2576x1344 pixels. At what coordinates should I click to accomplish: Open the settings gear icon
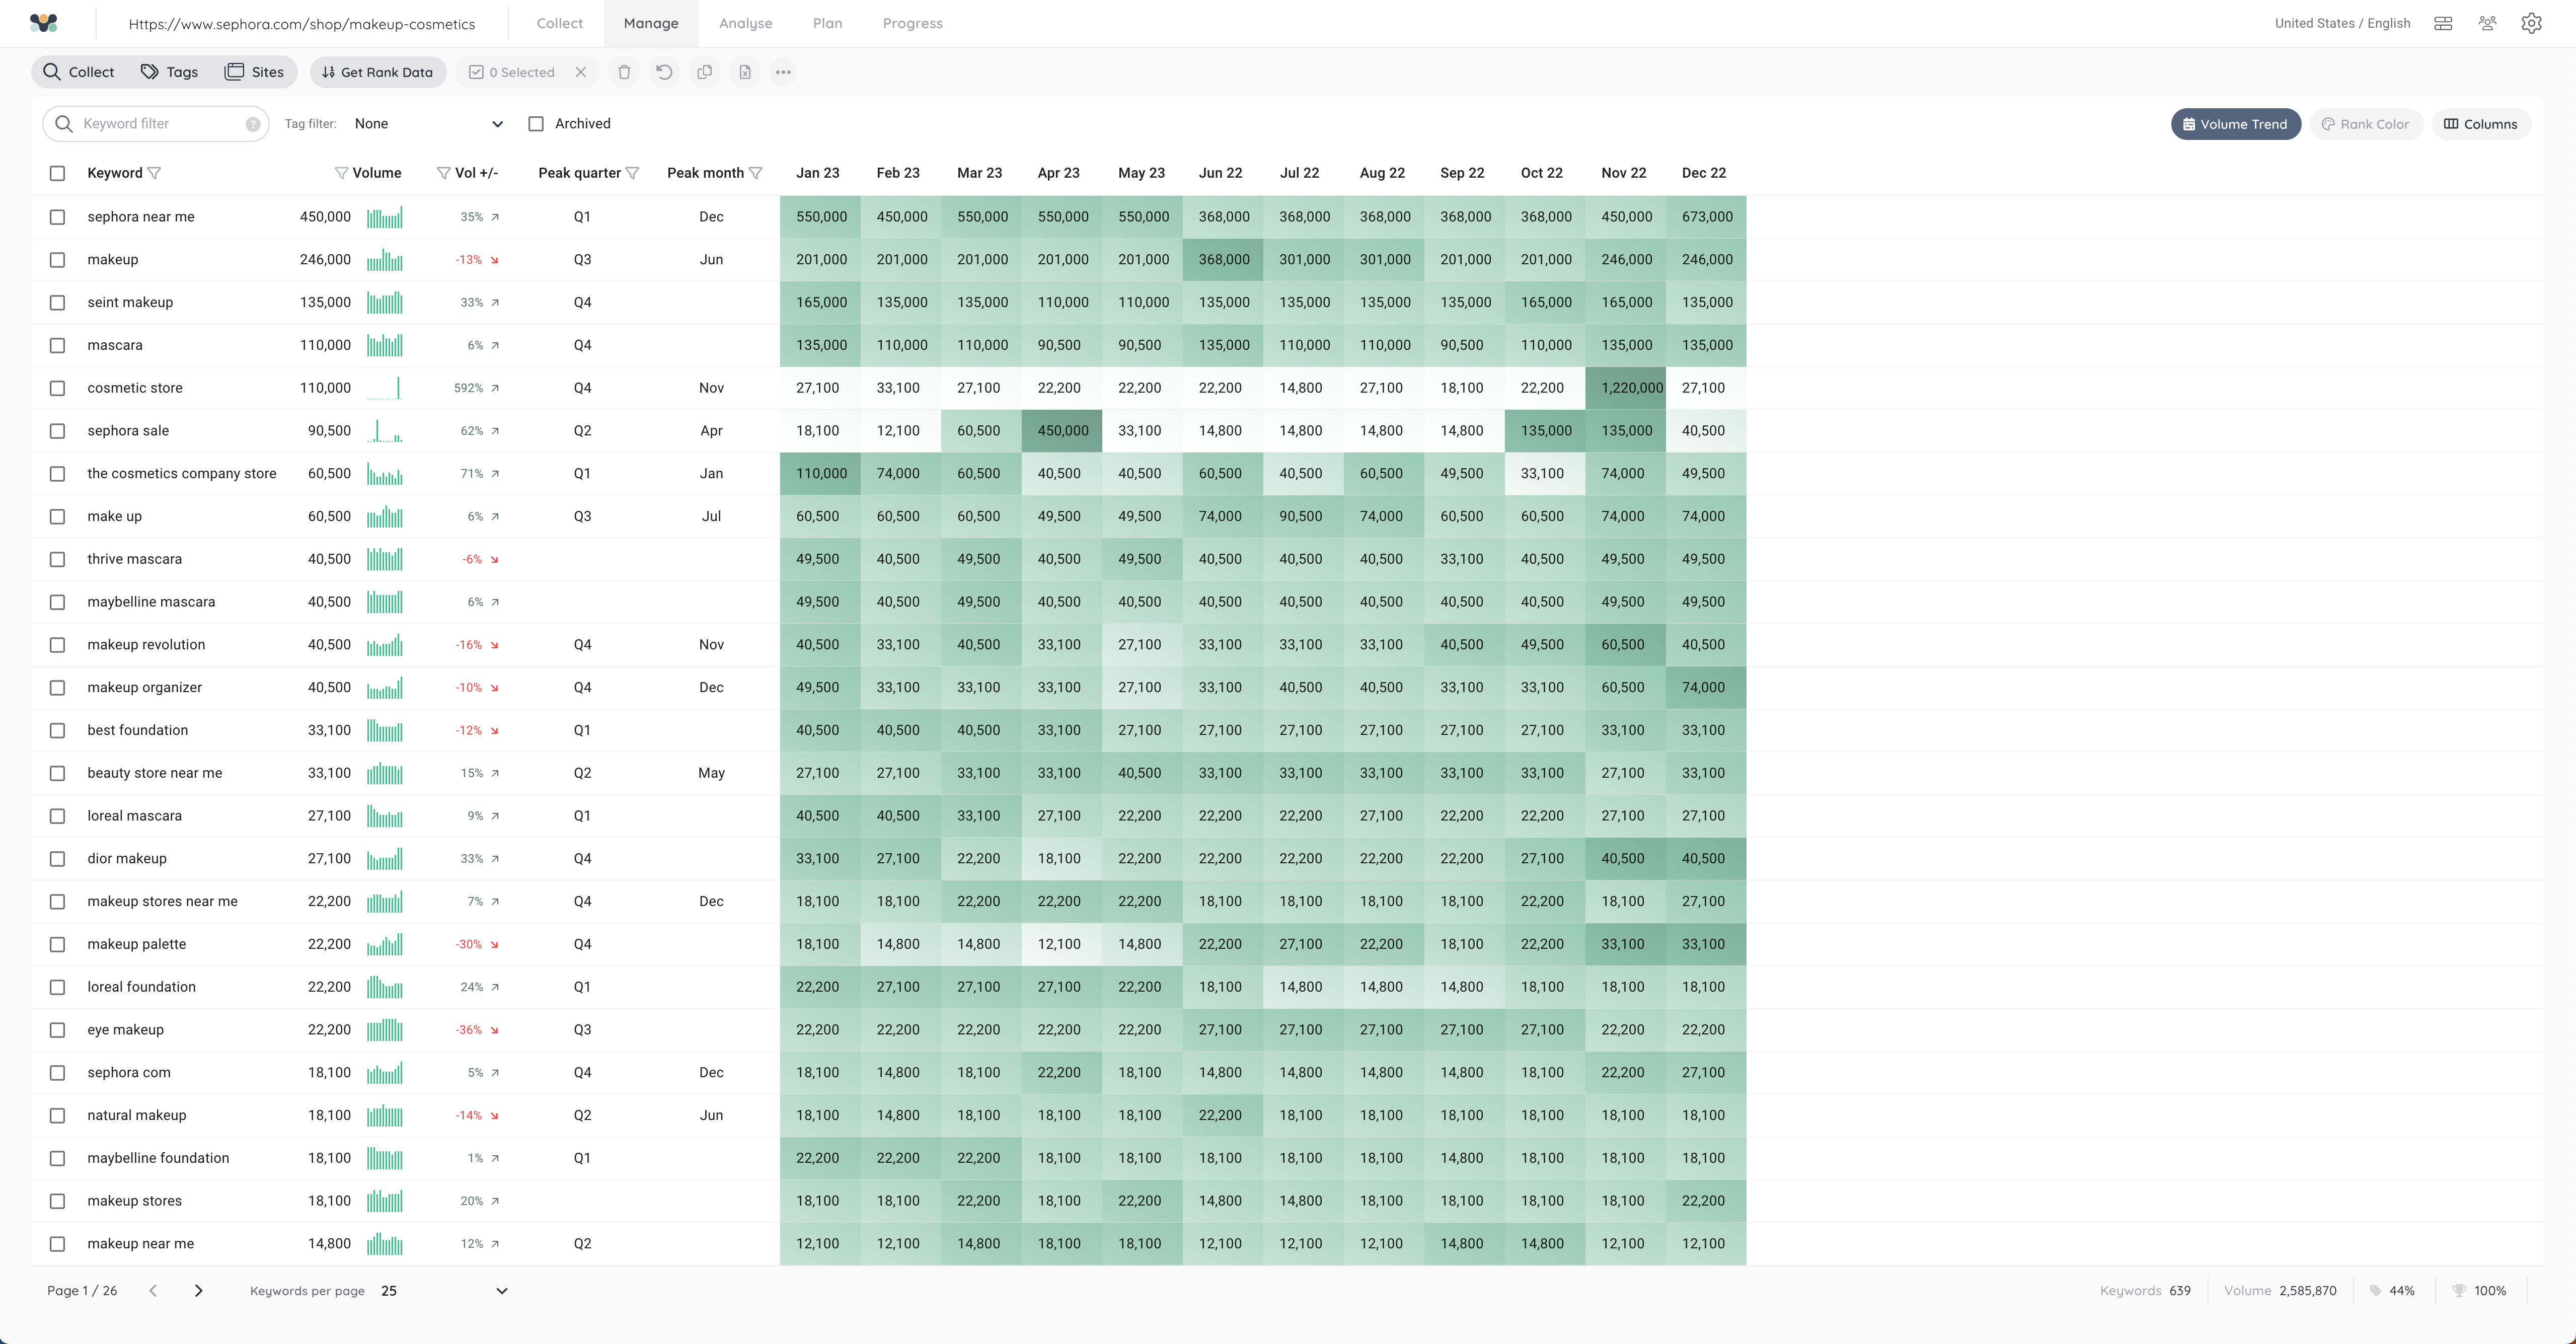tap(2531, 23)
